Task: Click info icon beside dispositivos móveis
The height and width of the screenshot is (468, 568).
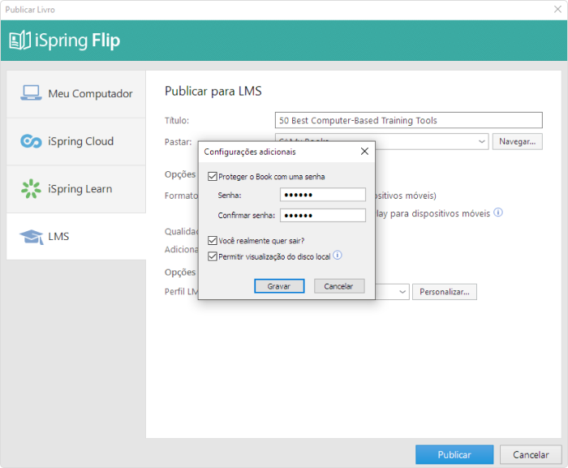Action: (x=498, y=213)
